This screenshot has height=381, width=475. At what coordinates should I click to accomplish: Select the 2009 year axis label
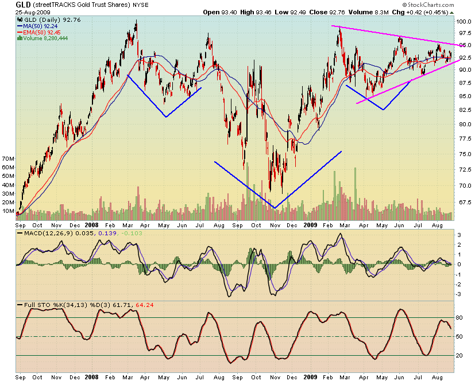[x=312, y=226]
